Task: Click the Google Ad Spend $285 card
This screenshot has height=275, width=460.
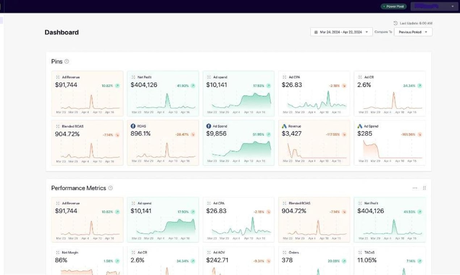Action: (390, 143)
